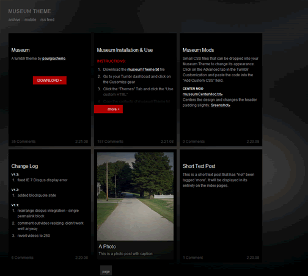Viewport: 308px width, 276px height.
Task: Open the rss feed link
Action: pos(48,20)
